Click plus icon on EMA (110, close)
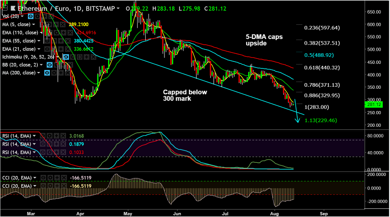Viewport: 390px width, 217px height. 63,32
